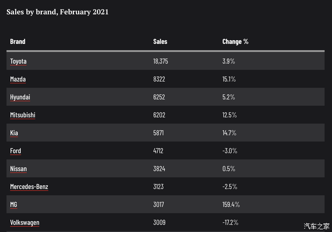This screenshot has height=232, width=332.
Task: Click MG's 159.4% change value
Action: pos(231,205)
